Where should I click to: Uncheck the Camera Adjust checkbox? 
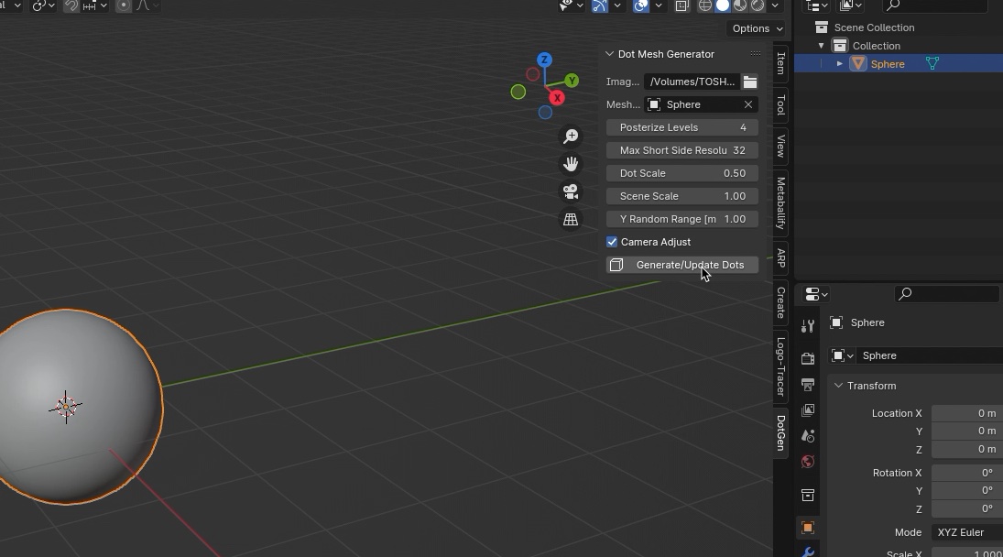pyautogui.click(x=612, y=242)
